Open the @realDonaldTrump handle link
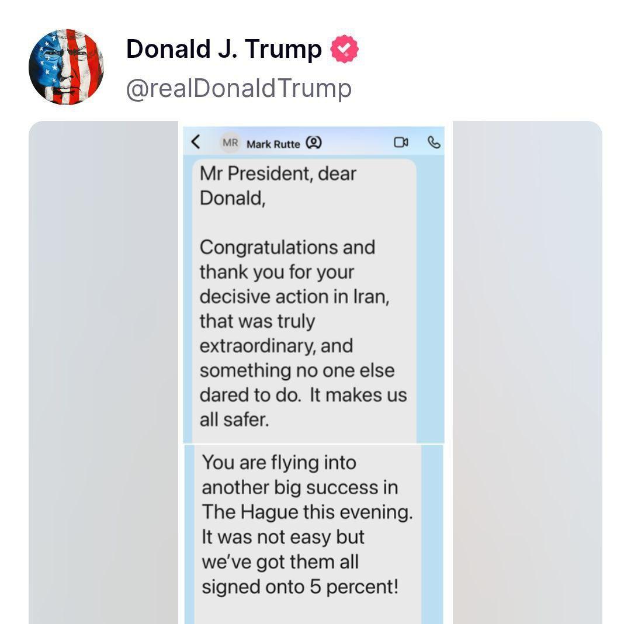Screen dimensions: 631x624 tap(239, 88)
